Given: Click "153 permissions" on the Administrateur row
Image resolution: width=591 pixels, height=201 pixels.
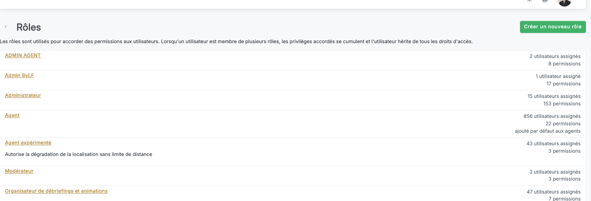Looking at the screenshot, I should (x=562, y=104).
